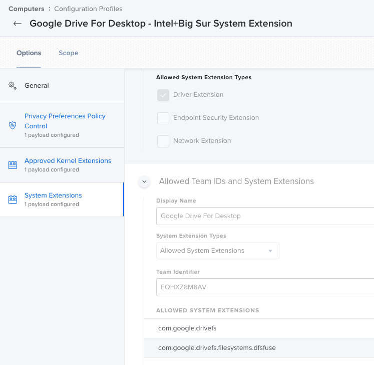The width and height of the screenshot is (374, 365).
Task: Click the Approved Kernel Extensions icon
Action: click(13, 165)
